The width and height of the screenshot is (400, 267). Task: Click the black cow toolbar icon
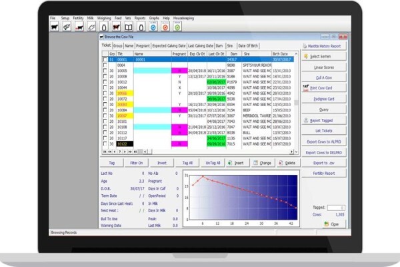coord(55,27)
